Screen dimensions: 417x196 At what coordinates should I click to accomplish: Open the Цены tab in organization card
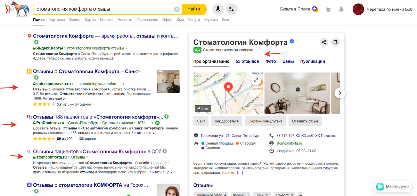[288, 62]
